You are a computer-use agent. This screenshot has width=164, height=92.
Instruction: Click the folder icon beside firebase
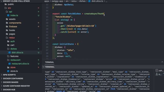pos(7,27)
